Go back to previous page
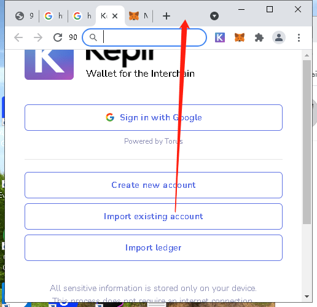This screenshot has height=307, width=317. click(18, 37)
